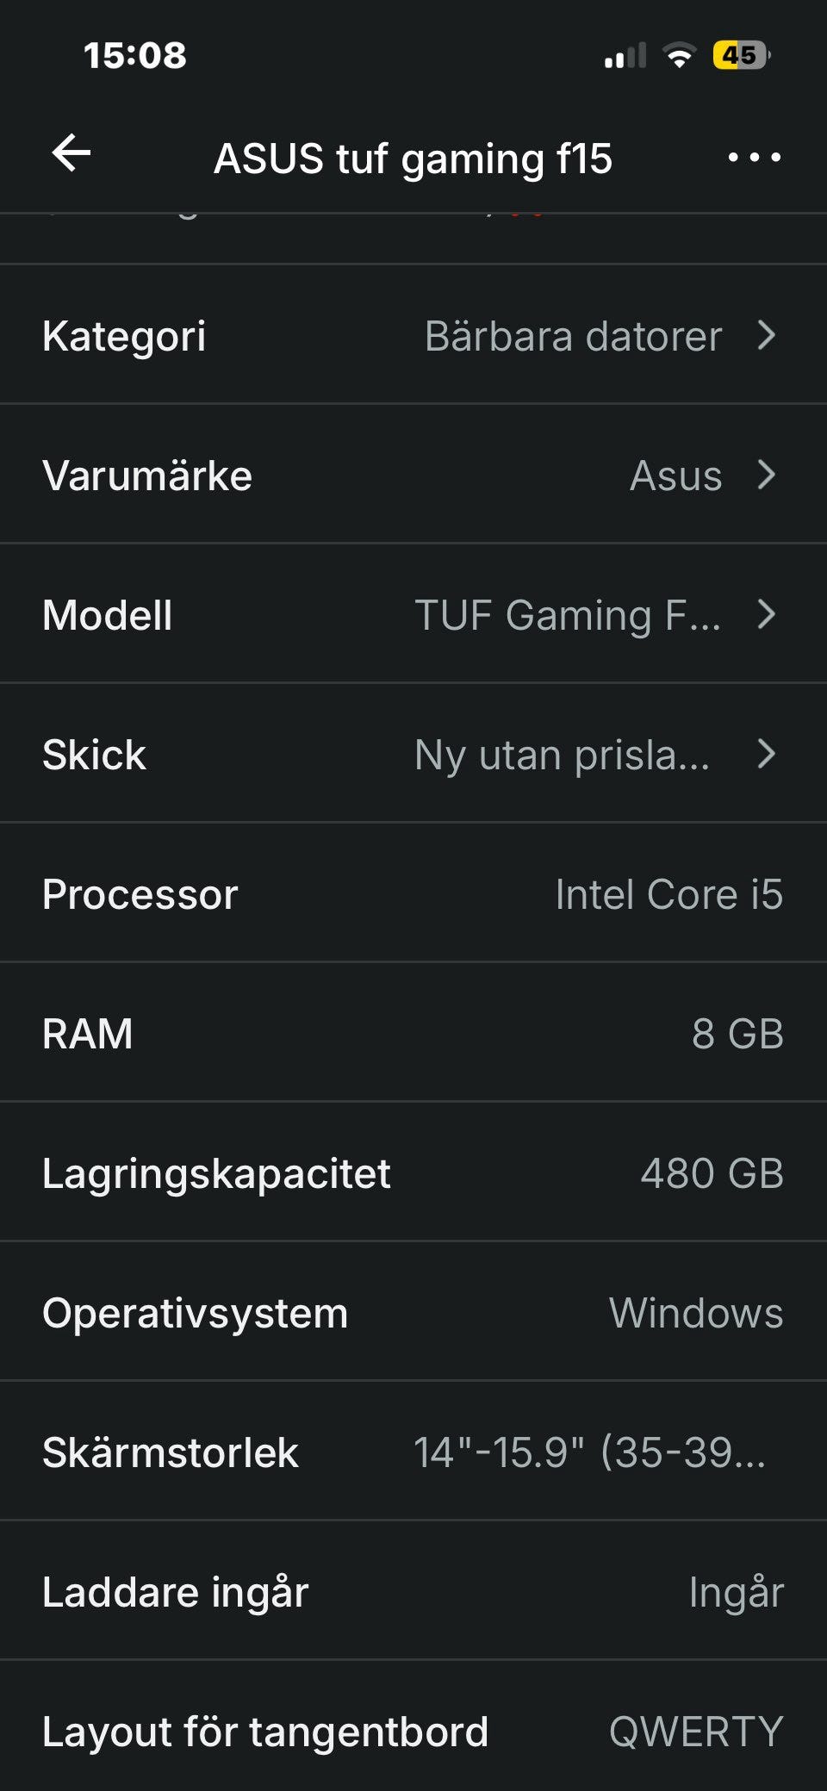The image size is (827, 1791).
Task: Tap the ASUS tuf gaming f15 title
Action: (x=413, y=159)
